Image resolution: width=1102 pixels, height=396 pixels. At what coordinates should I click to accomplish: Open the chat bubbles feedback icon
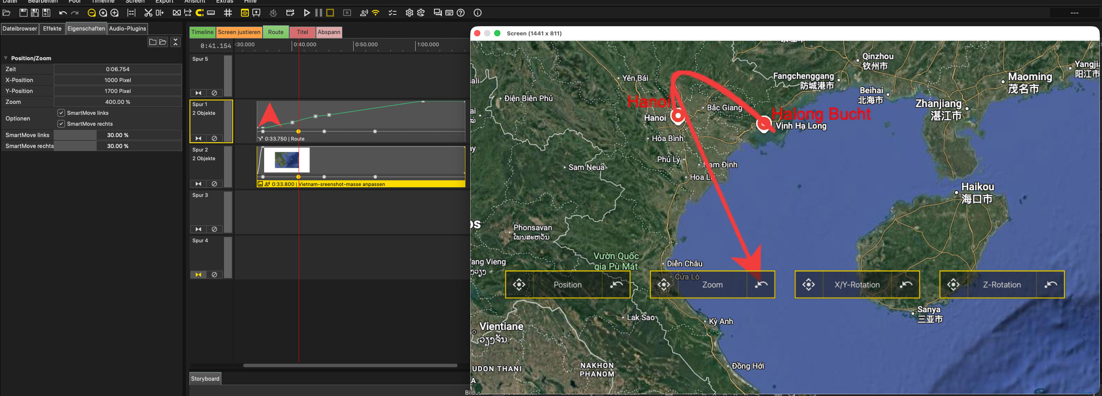437,13
